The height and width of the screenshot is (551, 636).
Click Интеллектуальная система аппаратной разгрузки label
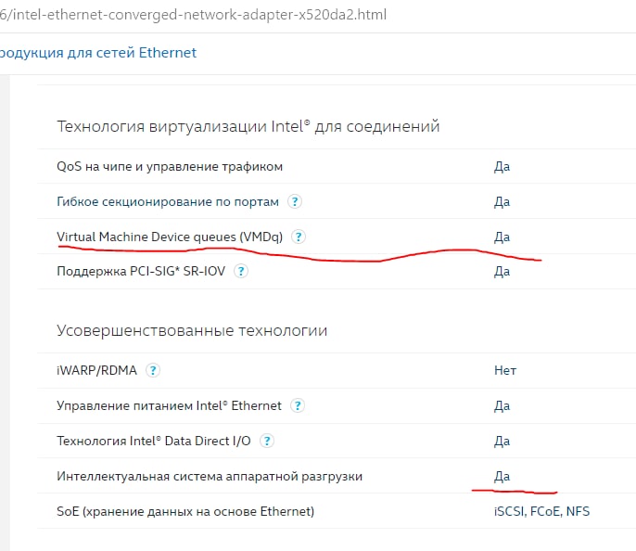click(210, 476)
